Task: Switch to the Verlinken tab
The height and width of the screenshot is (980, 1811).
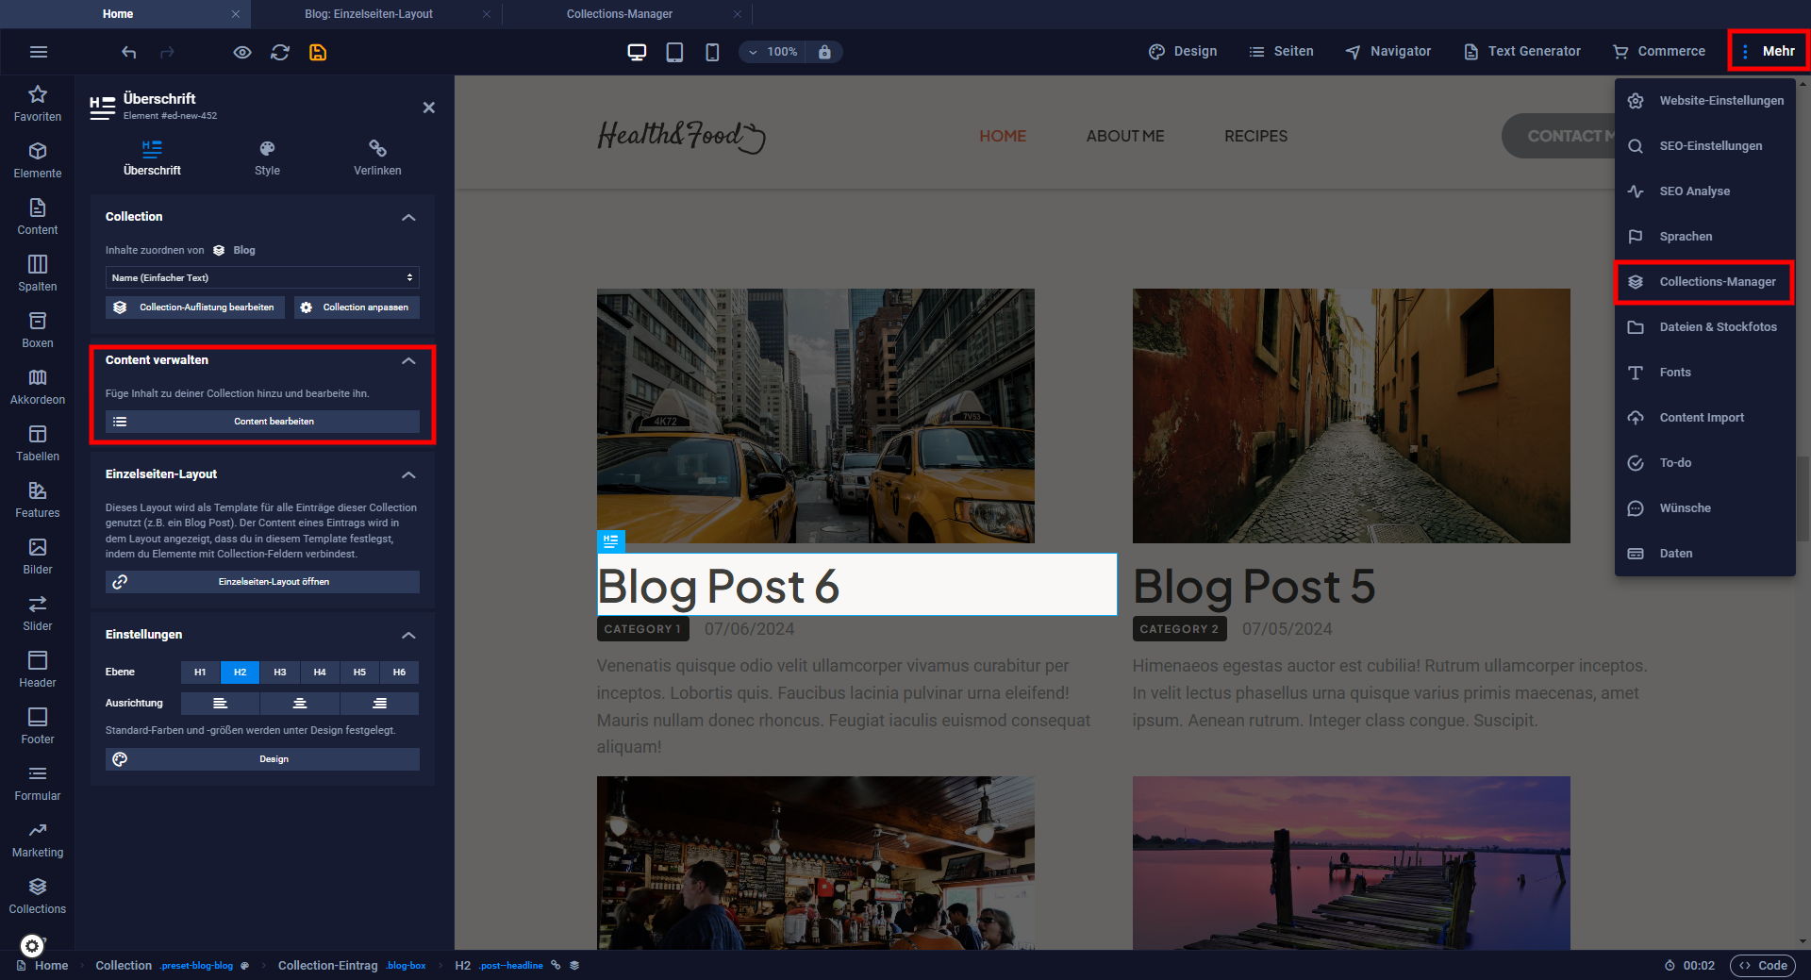Action: click(x=377, y=158)
